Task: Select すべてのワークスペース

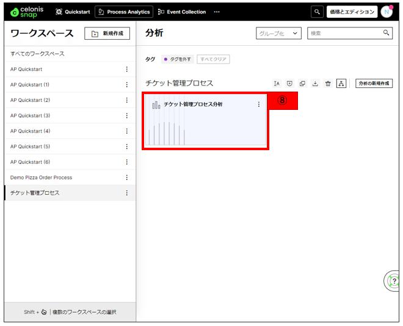Action: coord(70,54)
